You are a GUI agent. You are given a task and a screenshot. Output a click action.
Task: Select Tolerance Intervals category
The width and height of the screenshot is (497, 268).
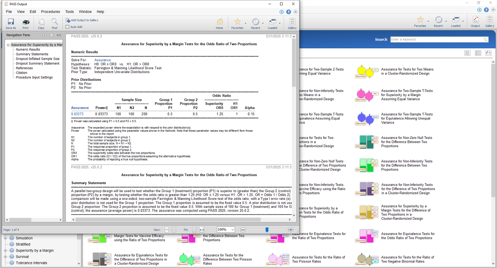click(31, 263)
